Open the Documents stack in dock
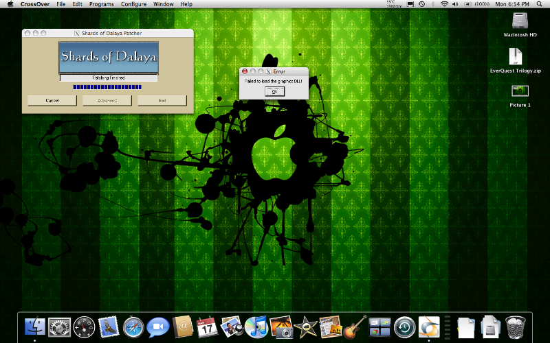Image resolution: width=550 pixels, height=343 pixels. tap(466, 328)
